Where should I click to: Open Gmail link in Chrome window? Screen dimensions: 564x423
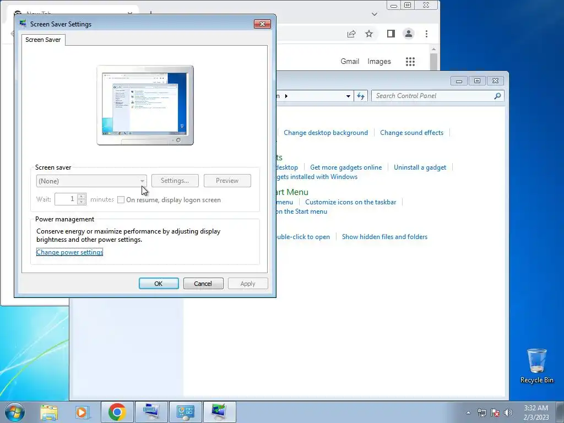click(x=350, y=62)
